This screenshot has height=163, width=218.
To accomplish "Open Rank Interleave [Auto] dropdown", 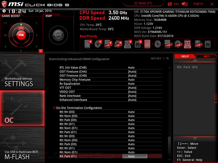I will click(132, 96).
